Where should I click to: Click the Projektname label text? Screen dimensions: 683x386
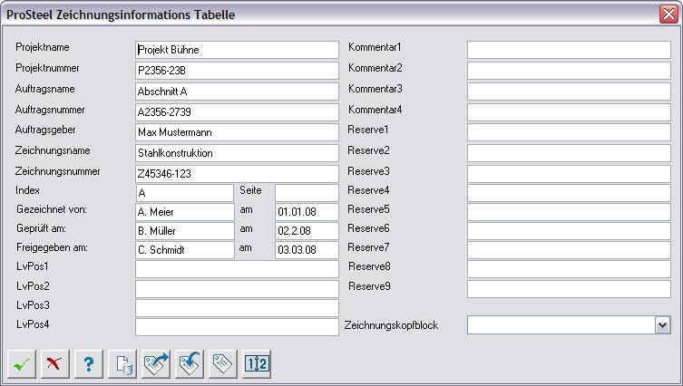[43, 47]
